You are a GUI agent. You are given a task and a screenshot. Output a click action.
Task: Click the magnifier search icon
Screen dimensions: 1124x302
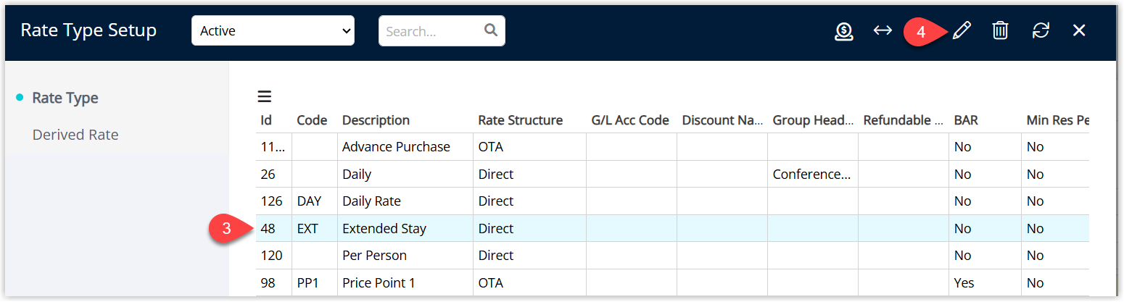pos(491,30)
